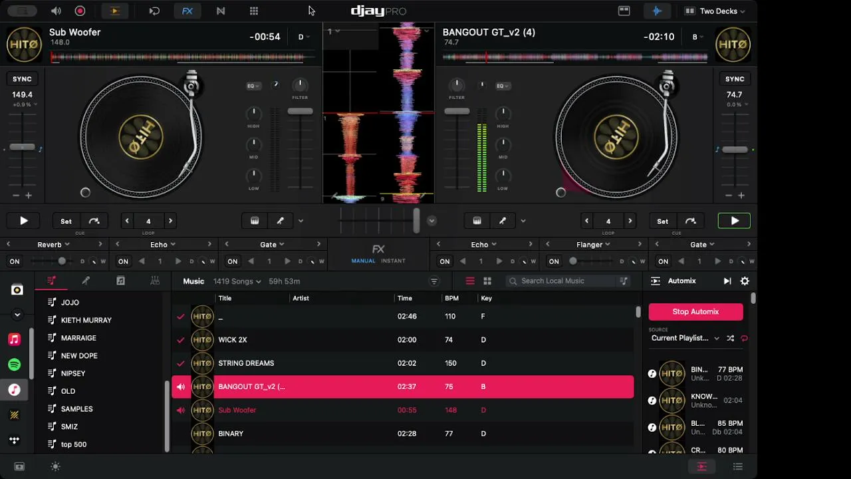Sort library by Title column header
Screen dimensions: 851x479
[225, 298]
